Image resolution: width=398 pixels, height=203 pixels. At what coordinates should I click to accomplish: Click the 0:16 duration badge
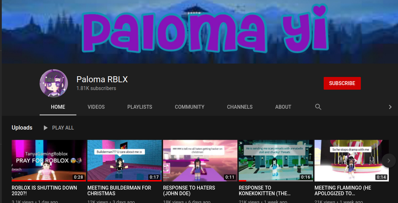(x=306, y=177)
